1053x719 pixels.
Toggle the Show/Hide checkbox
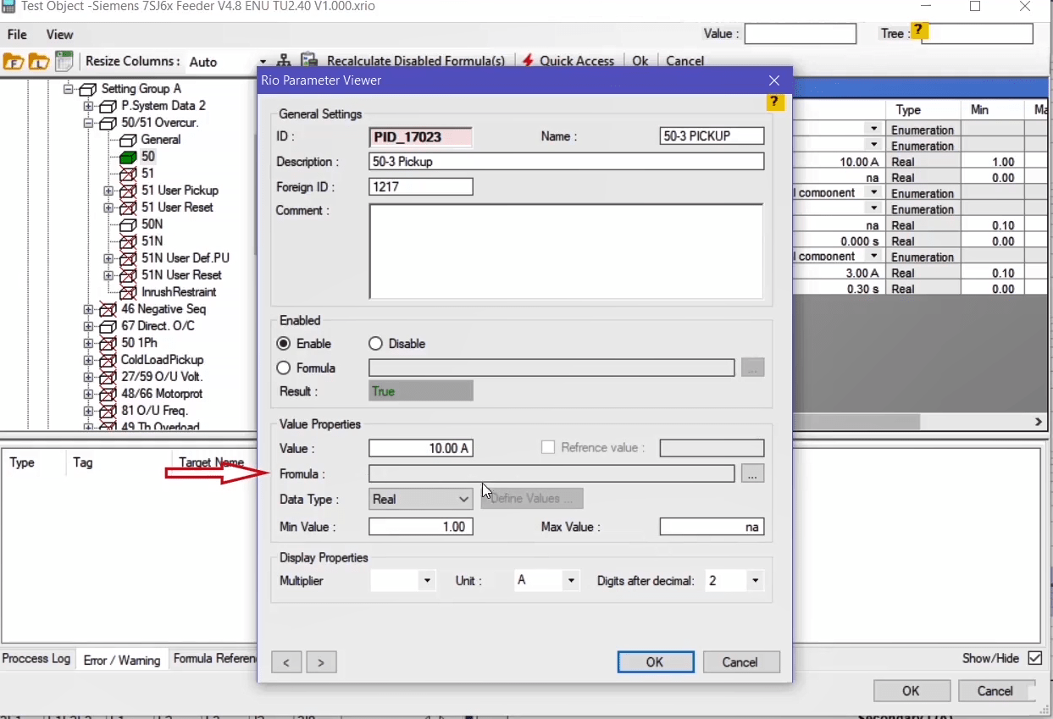(1034, 658)
